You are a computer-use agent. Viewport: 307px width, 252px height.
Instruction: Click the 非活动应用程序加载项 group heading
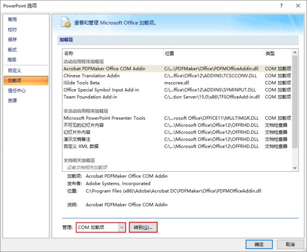86,111
